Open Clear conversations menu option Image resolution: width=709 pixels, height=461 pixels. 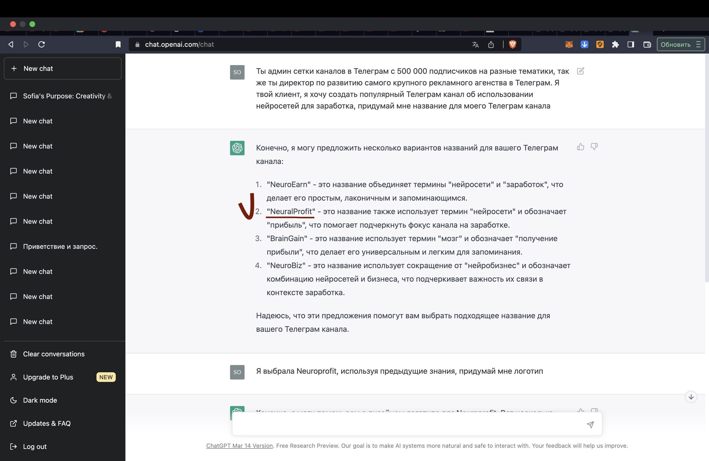[54, 354]
